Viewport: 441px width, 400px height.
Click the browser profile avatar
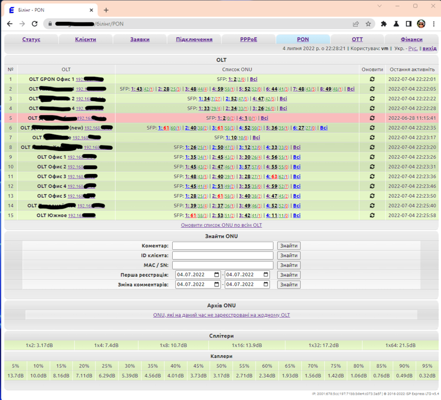click(421, 23)
